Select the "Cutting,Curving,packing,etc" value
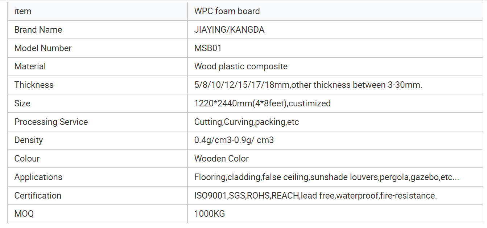This screenshot has width=487, height=228. pos(247,122)
